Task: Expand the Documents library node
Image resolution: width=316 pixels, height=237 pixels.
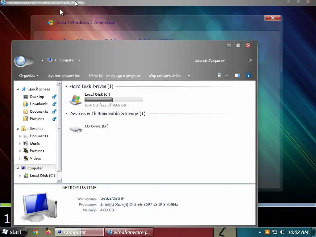Action: [20, 136]
